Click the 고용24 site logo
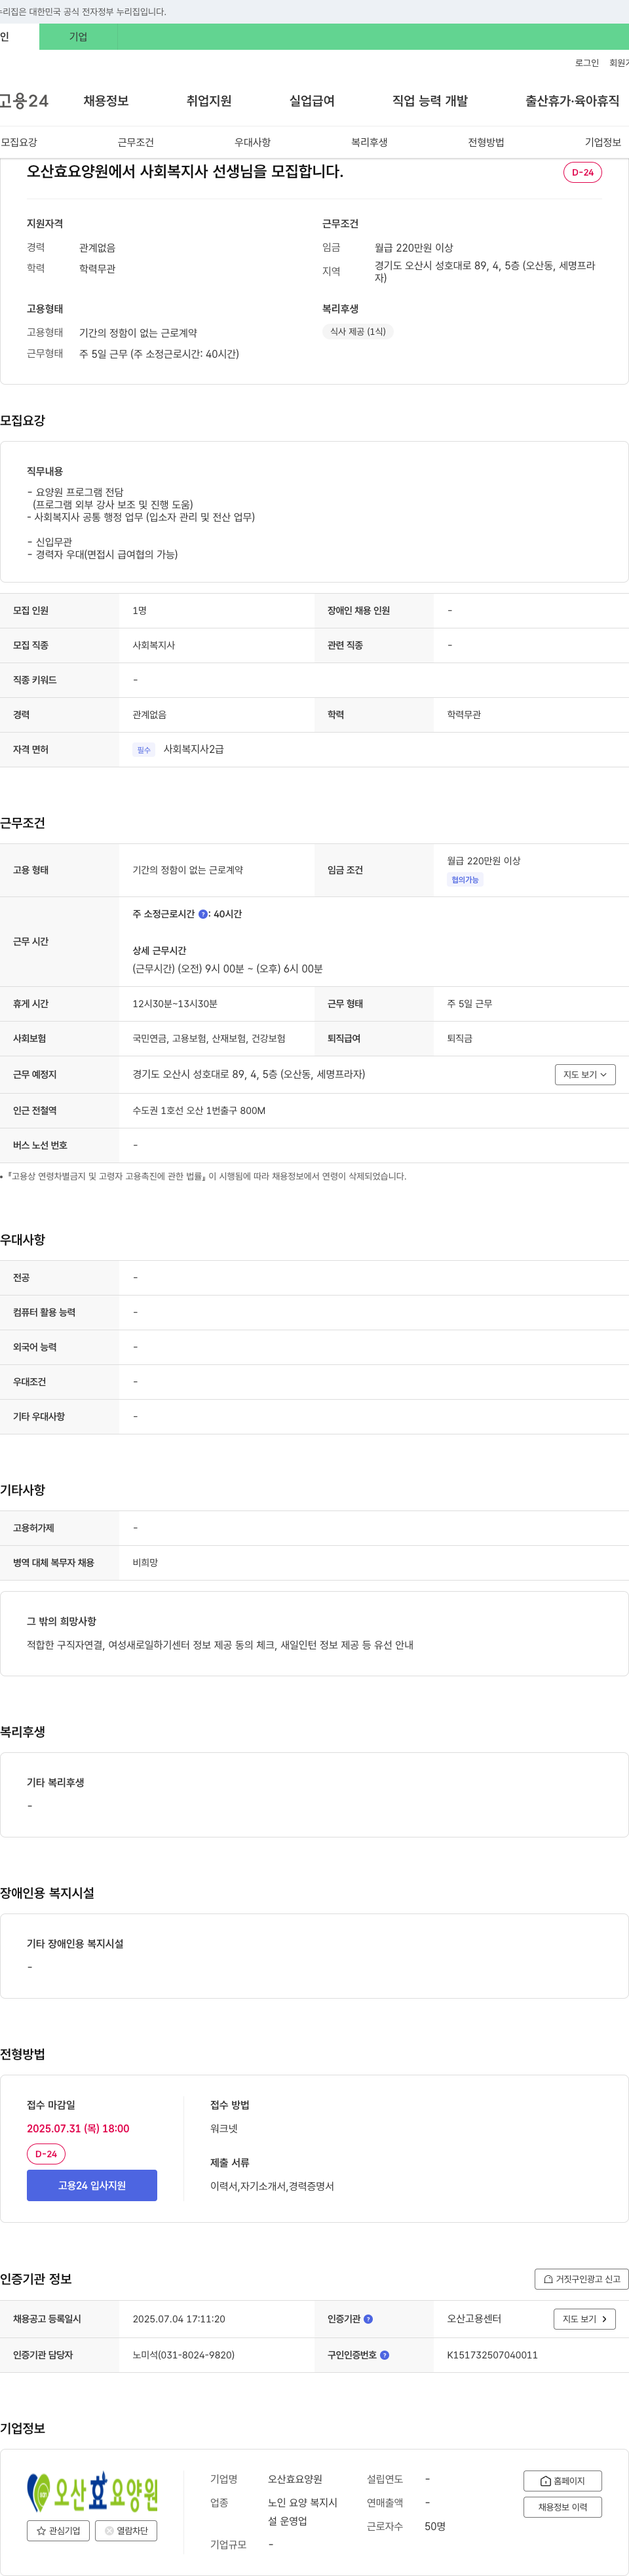 point(24,101)
